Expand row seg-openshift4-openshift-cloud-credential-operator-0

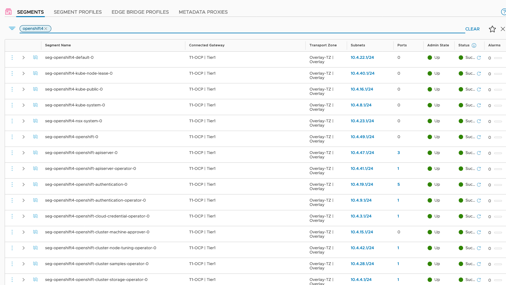(24, 216)
